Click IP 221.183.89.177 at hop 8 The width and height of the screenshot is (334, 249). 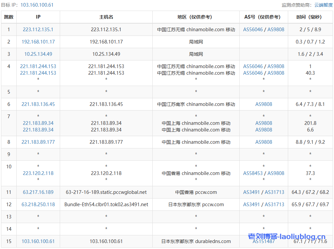coord(38,142)
